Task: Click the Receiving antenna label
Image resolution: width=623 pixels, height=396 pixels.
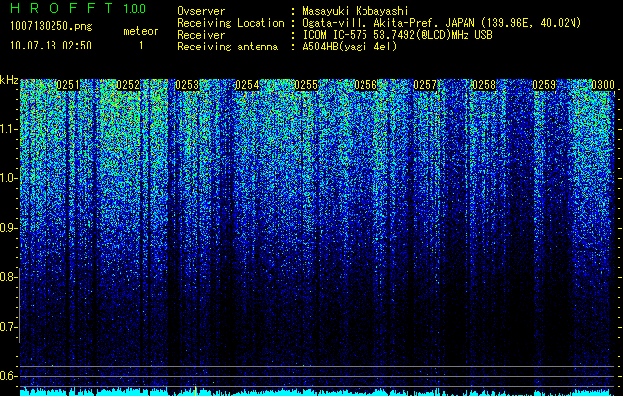Action: click(228, 47)
